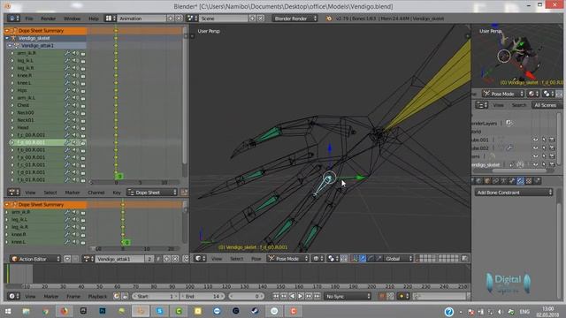This screenshot has height=318, width=566.
Task: Open the Playback menu in Timeline
Action: tap(97, 297)
